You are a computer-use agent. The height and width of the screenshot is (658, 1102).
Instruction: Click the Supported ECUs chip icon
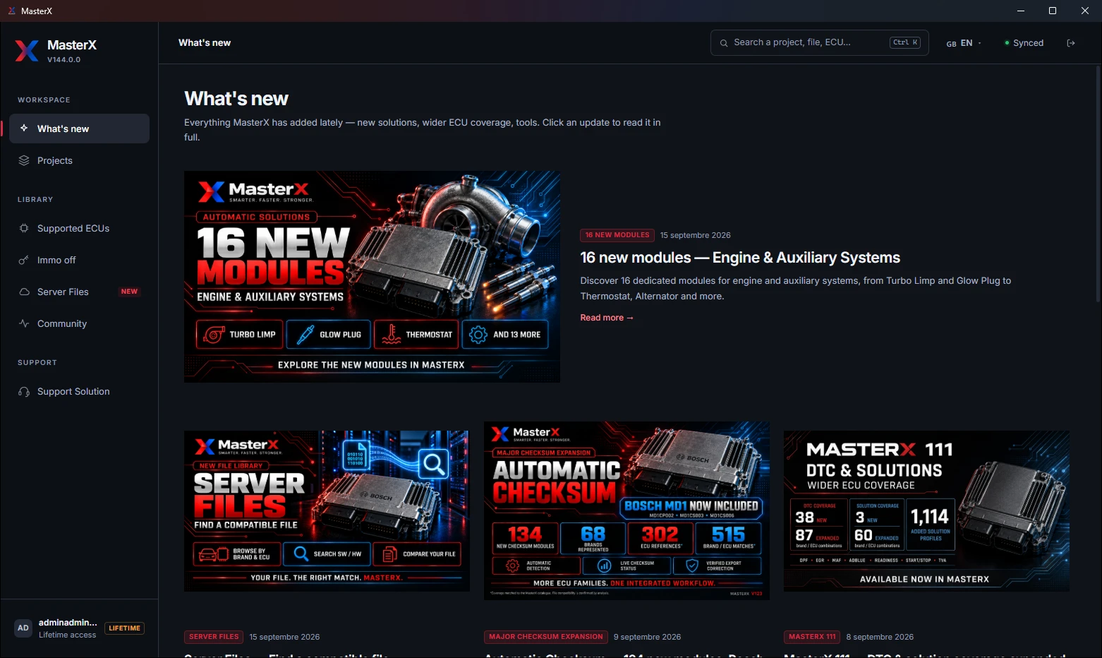pos(24,228)
